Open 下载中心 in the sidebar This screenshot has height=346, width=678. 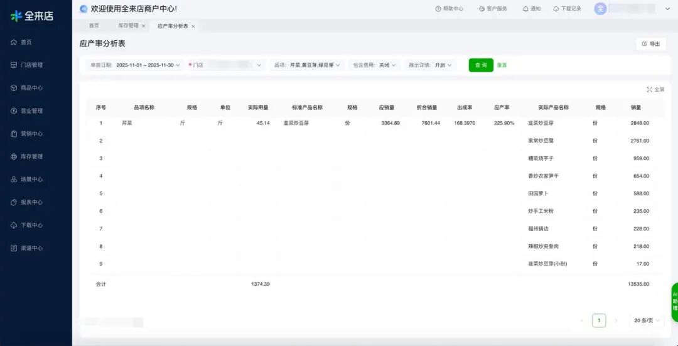pyautogui.click(x=27, y=225)
